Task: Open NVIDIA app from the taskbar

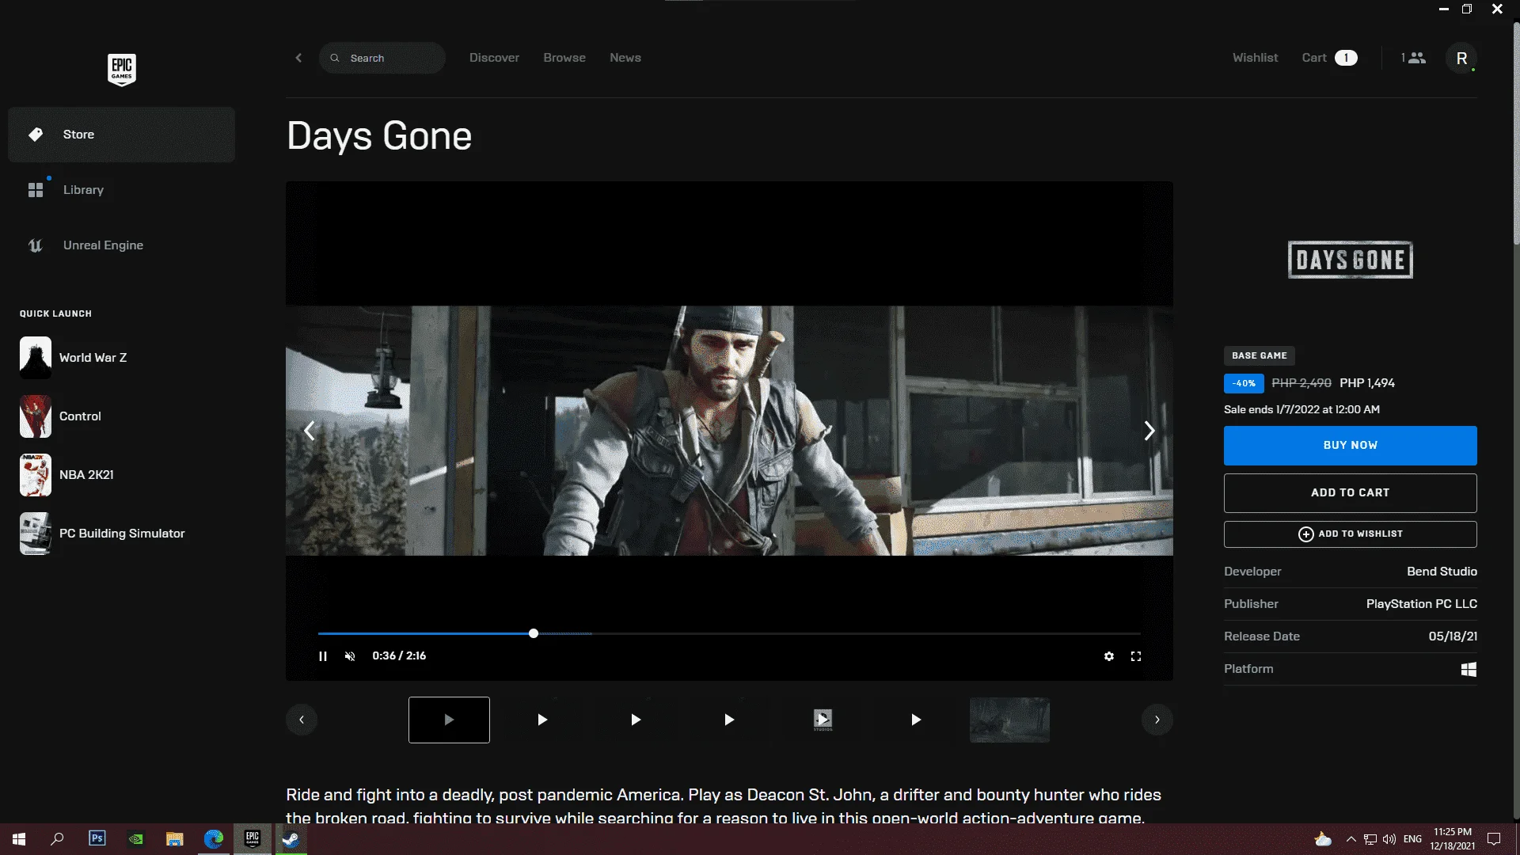Action: (x=135, y=839)
